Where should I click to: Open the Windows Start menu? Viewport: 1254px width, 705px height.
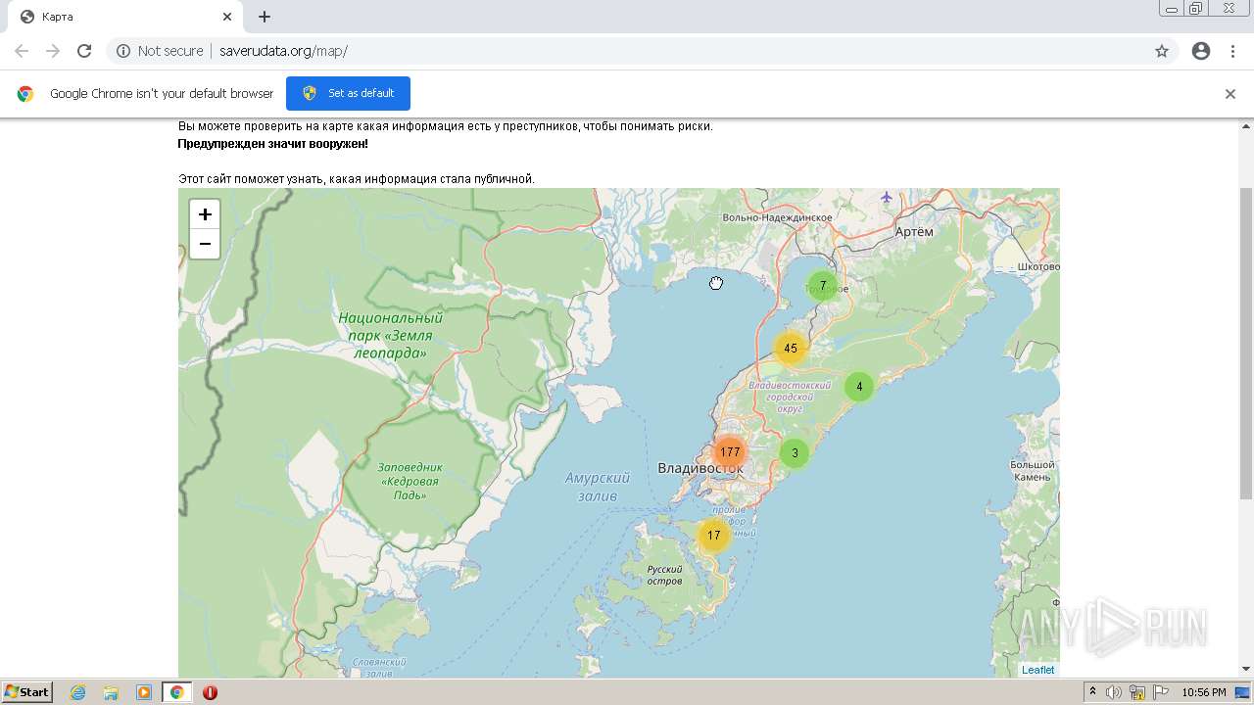click(x=26, y=692)
